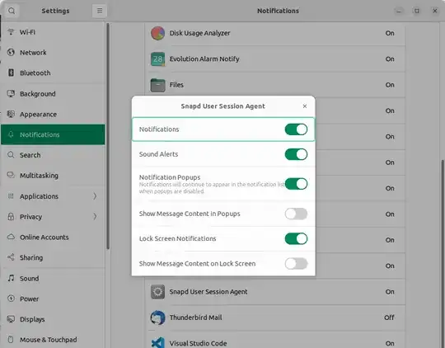Click the Visual Studio Code app icon
The width and height of the screenshot is (445, 348).
pos(157,342)
